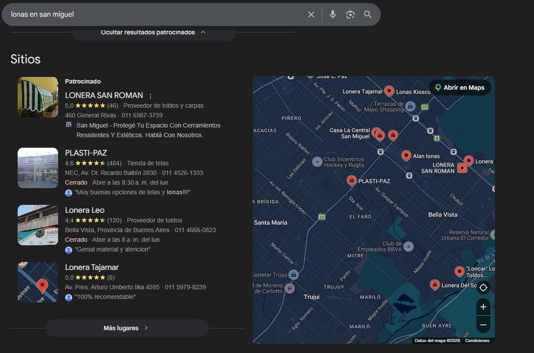Start voice search with the microphone icon
The height and width of the screenshot is (353, 534).
click(332, 15)
